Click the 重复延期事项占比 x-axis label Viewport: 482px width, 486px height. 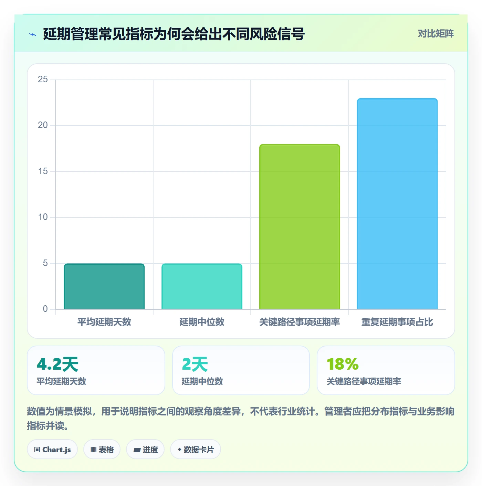[x=397, y=322]
